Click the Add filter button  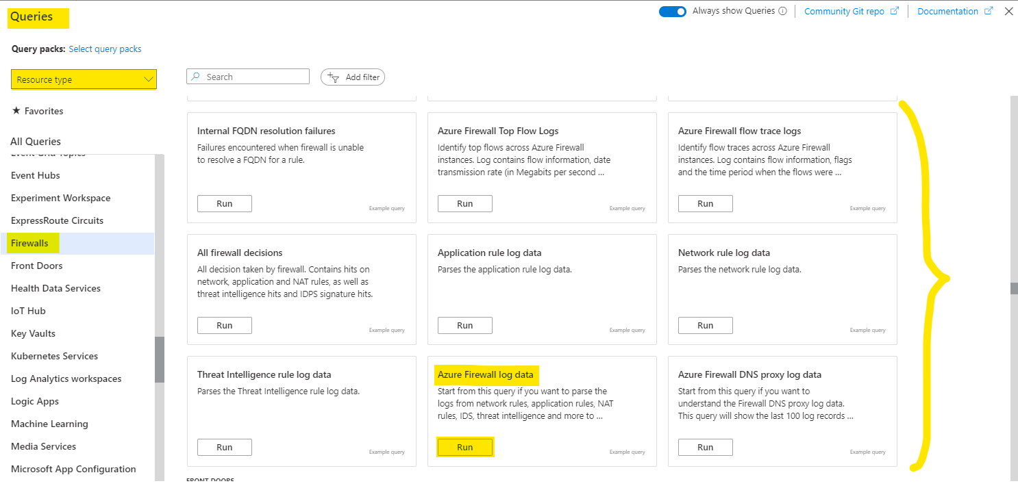(353, 77)
